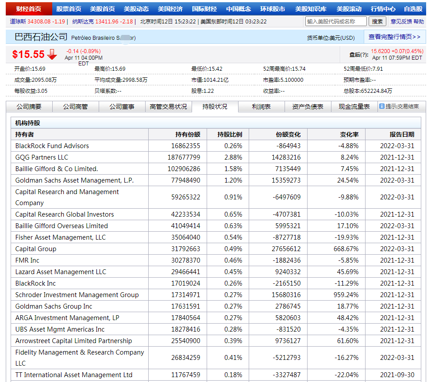Open the 利润表 tab
The height and width of the screenshot is (382, 435).
pos(262,107)
